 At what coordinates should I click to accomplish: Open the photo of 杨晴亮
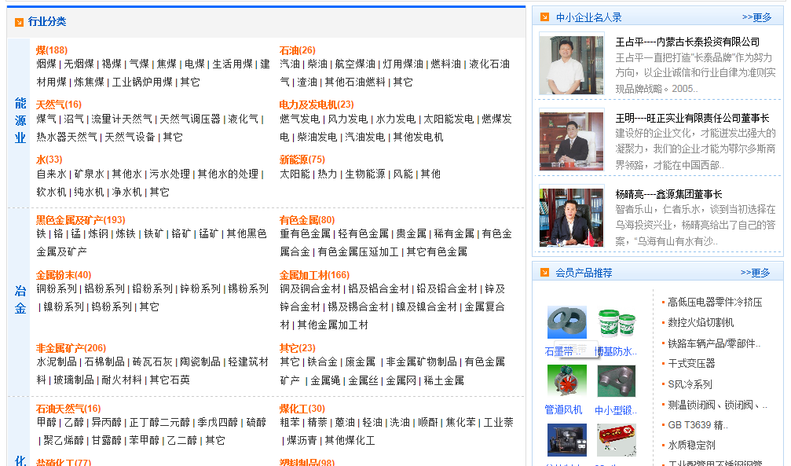click(571, 218)
